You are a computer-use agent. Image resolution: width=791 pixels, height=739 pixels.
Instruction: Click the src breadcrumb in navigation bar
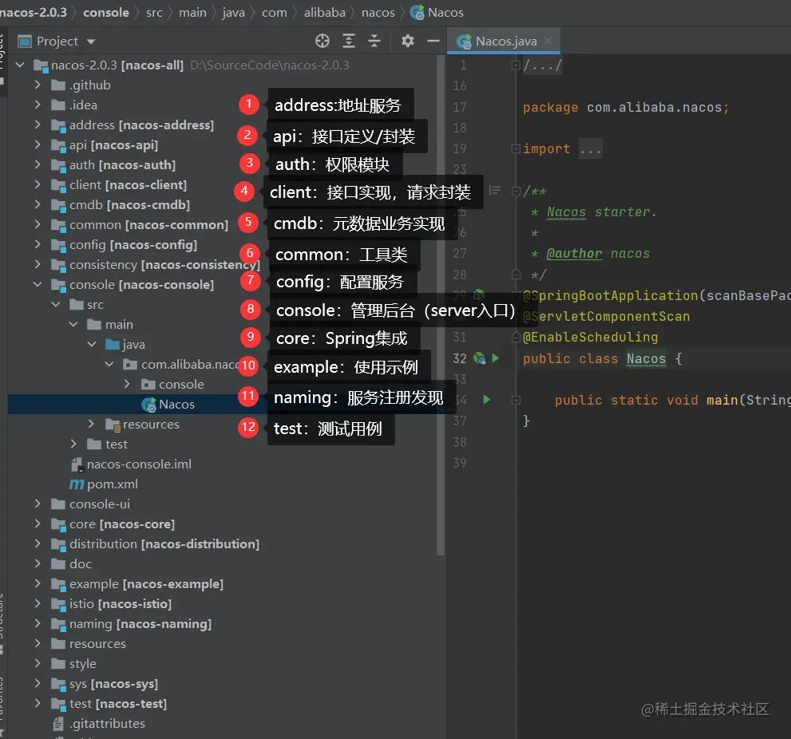point(154,13)
